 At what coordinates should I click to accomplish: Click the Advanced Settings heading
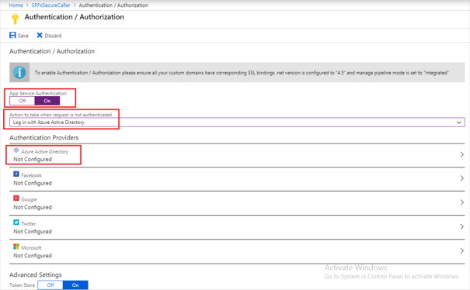click(x=36, y=274)
